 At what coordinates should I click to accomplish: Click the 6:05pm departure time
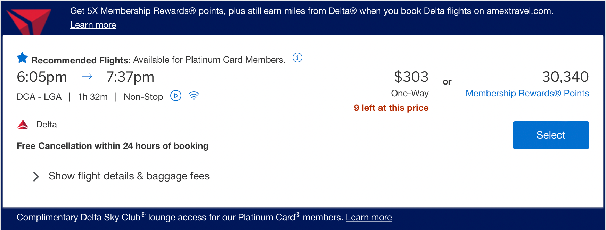pos(42,77)
